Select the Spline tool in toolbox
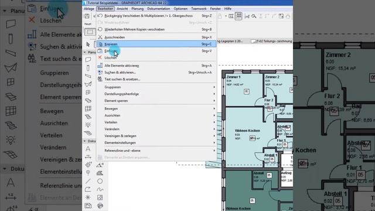375x211 pixels. pyautogui.click(x=100, y=189)
